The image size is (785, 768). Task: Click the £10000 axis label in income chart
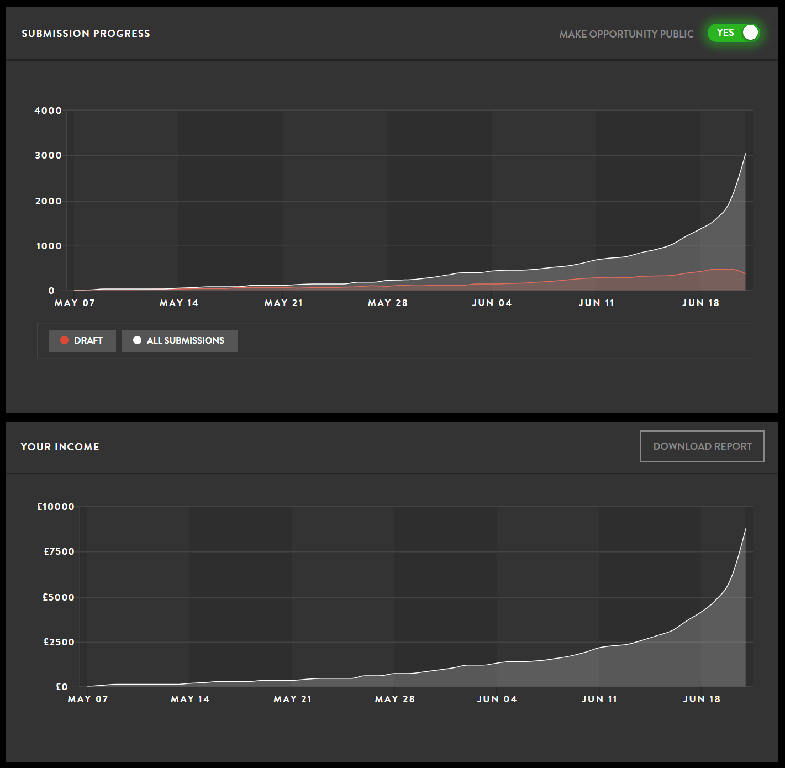pyautogui.click(x=56, y=507)
